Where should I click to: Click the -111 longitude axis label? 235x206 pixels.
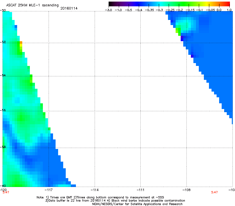(141, 190)
